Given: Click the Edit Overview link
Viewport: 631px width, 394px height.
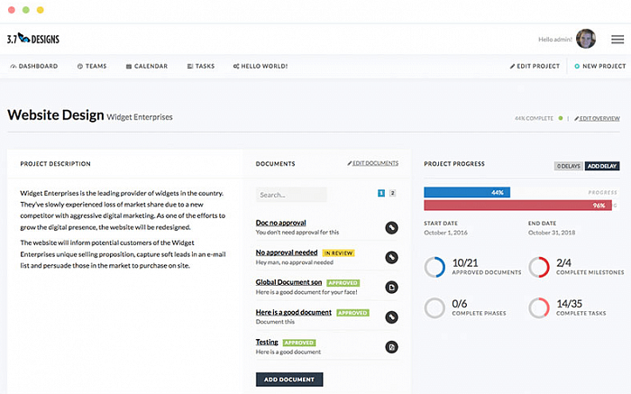Looking at the screenshot, I should [x=597, y=118].
